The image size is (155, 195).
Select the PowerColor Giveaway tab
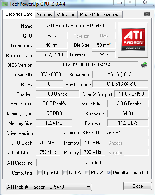(x=101, y=14)
